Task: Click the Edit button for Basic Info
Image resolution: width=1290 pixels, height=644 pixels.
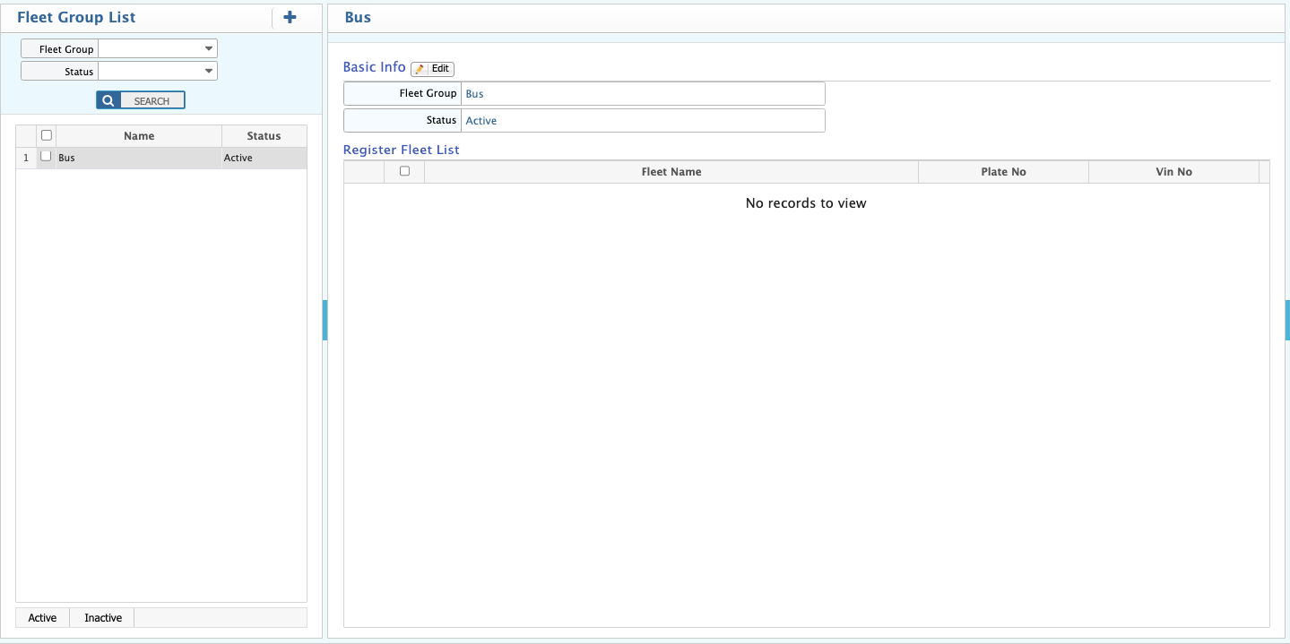Action: click(x=433, y=69)
